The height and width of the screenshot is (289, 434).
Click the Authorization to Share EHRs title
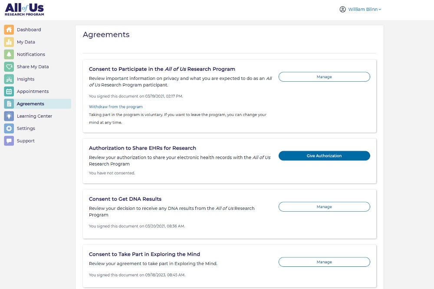(142, 148)
